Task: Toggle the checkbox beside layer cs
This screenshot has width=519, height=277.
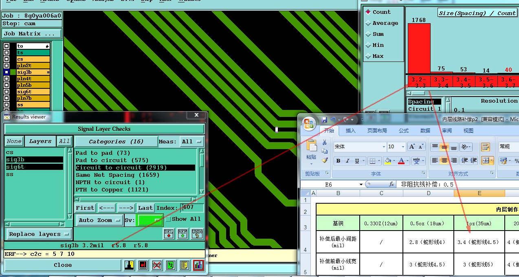Action: [7, 59]
